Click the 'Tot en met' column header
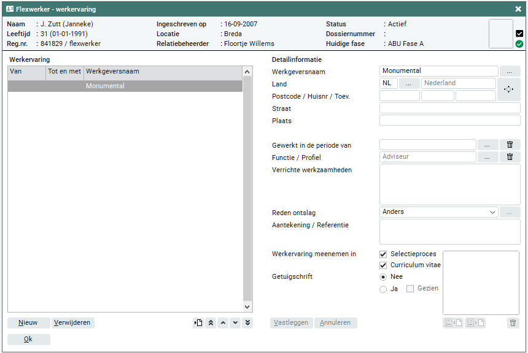The image size is (528, 353). tap(64, 72)
